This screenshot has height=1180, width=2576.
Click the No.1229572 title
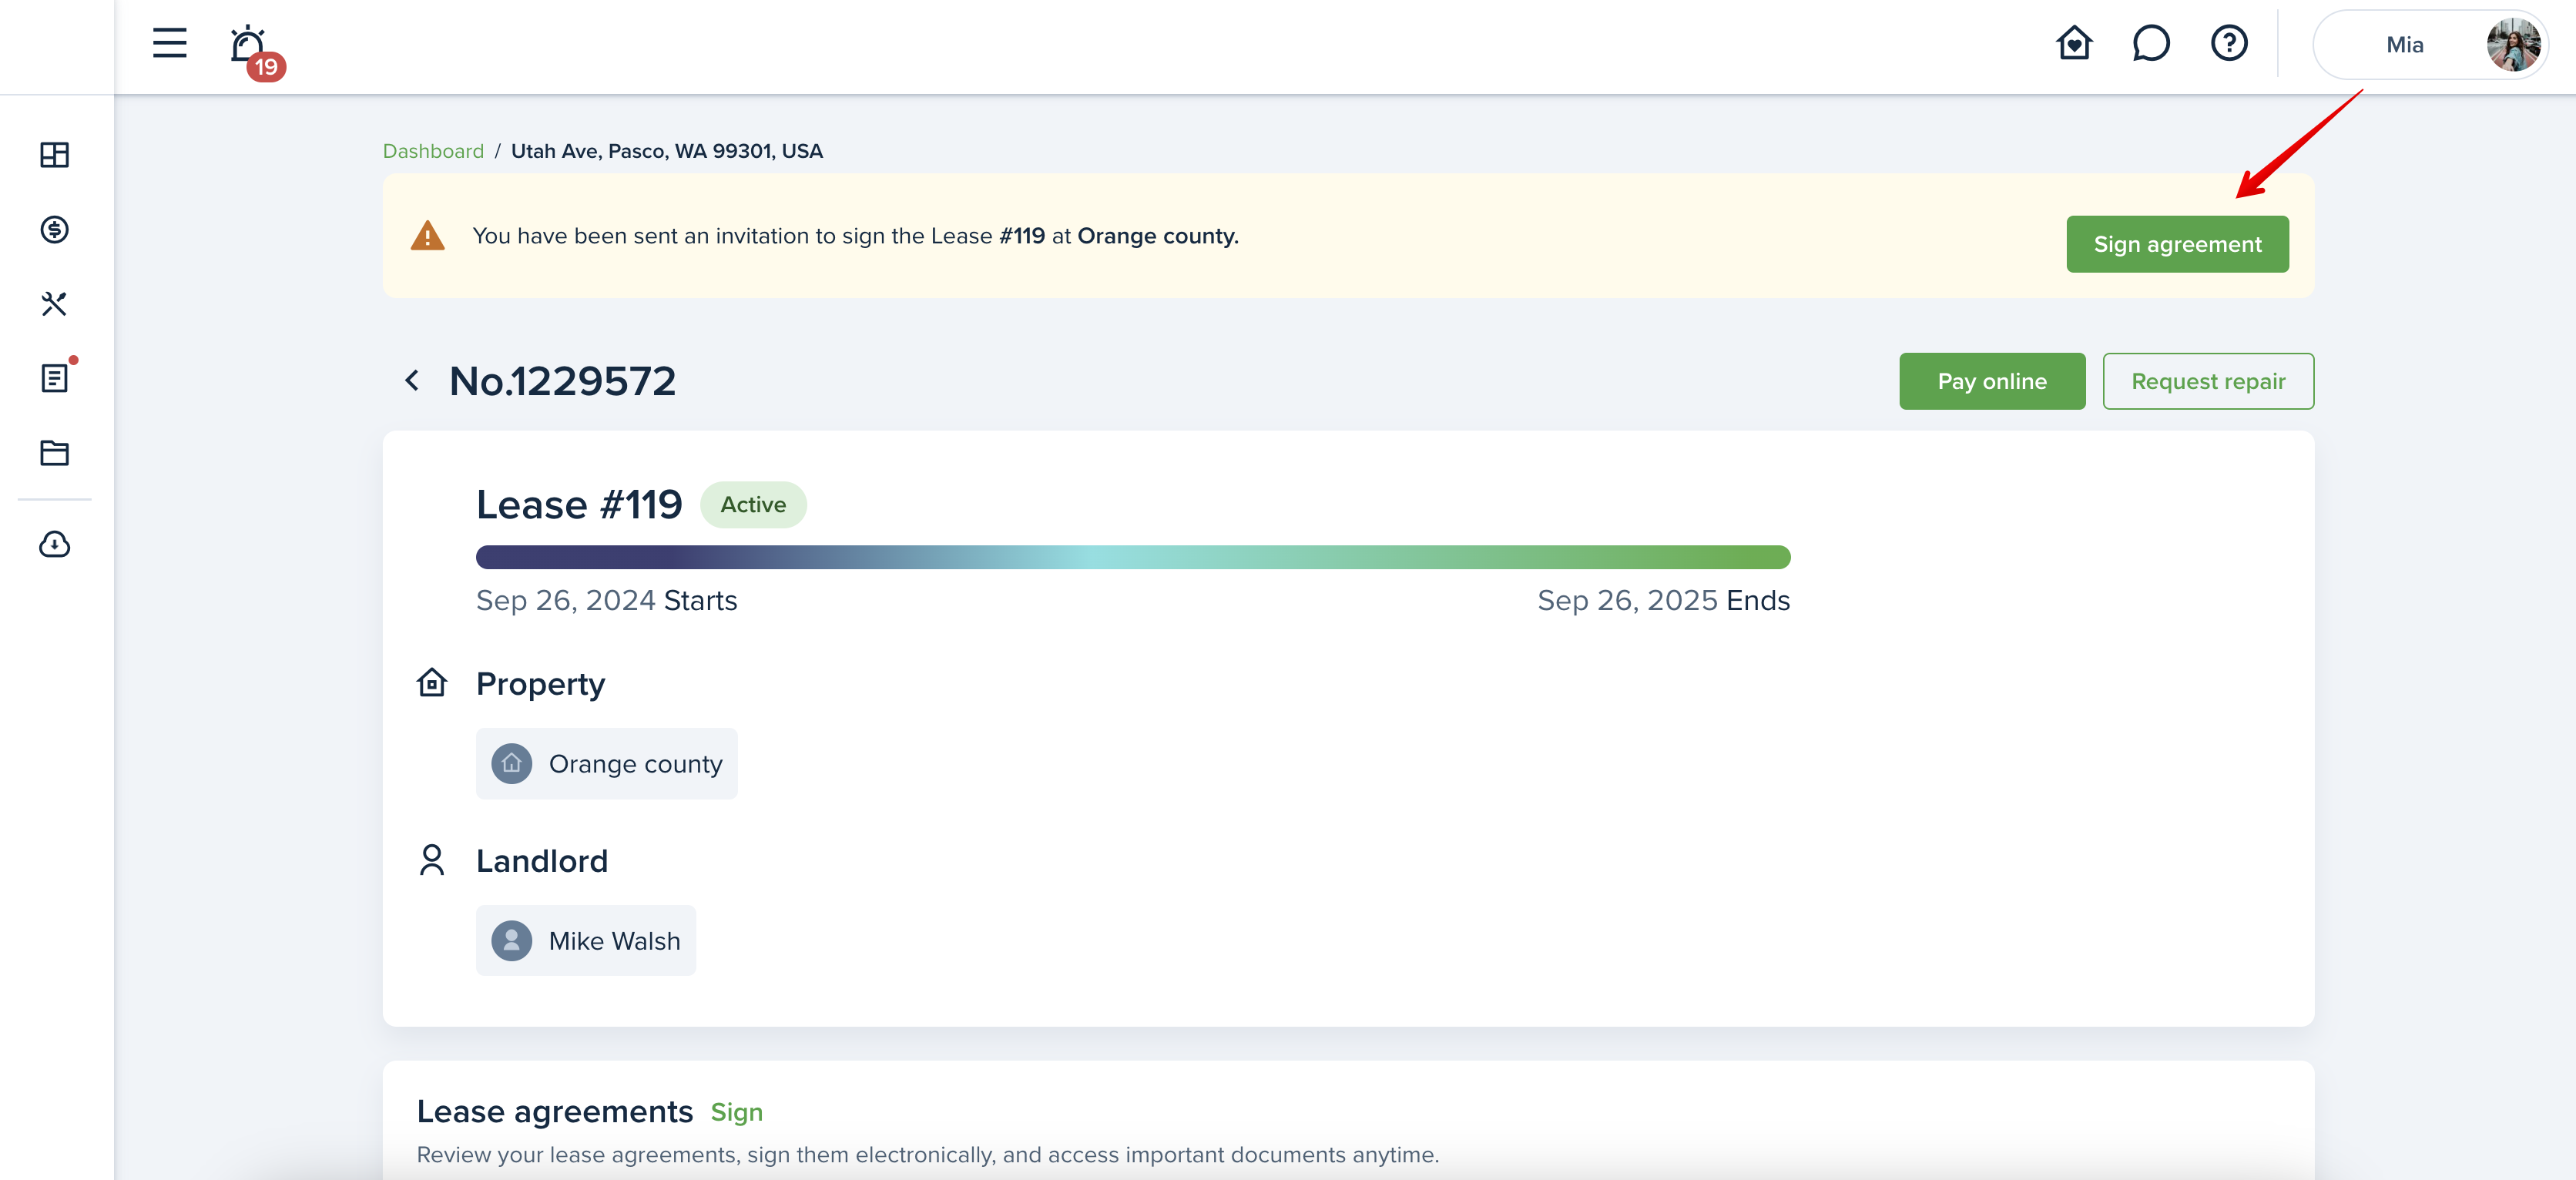(563, 381)
